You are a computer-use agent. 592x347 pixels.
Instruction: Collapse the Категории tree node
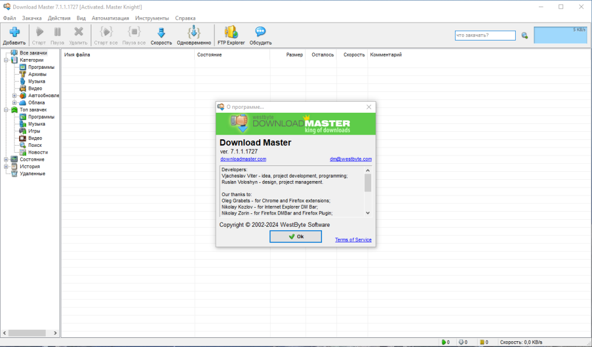pos(6,60)
